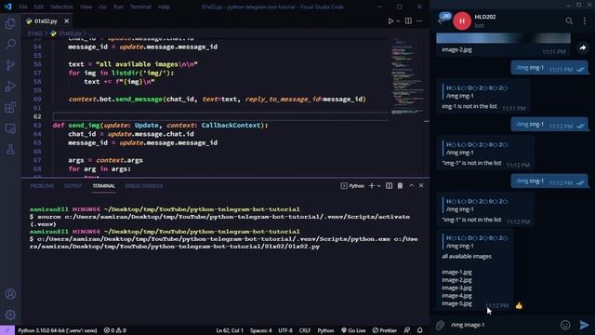
Task: Attach a file in Telegram
Action: point(440,325)
